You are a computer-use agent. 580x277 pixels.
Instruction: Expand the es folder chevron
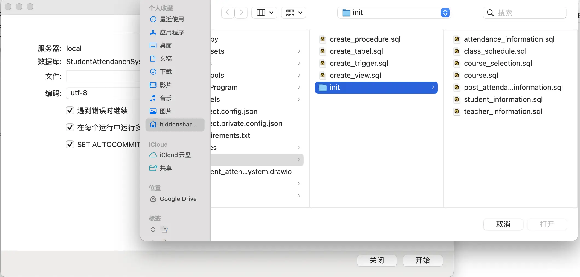(x=299, y=148)
